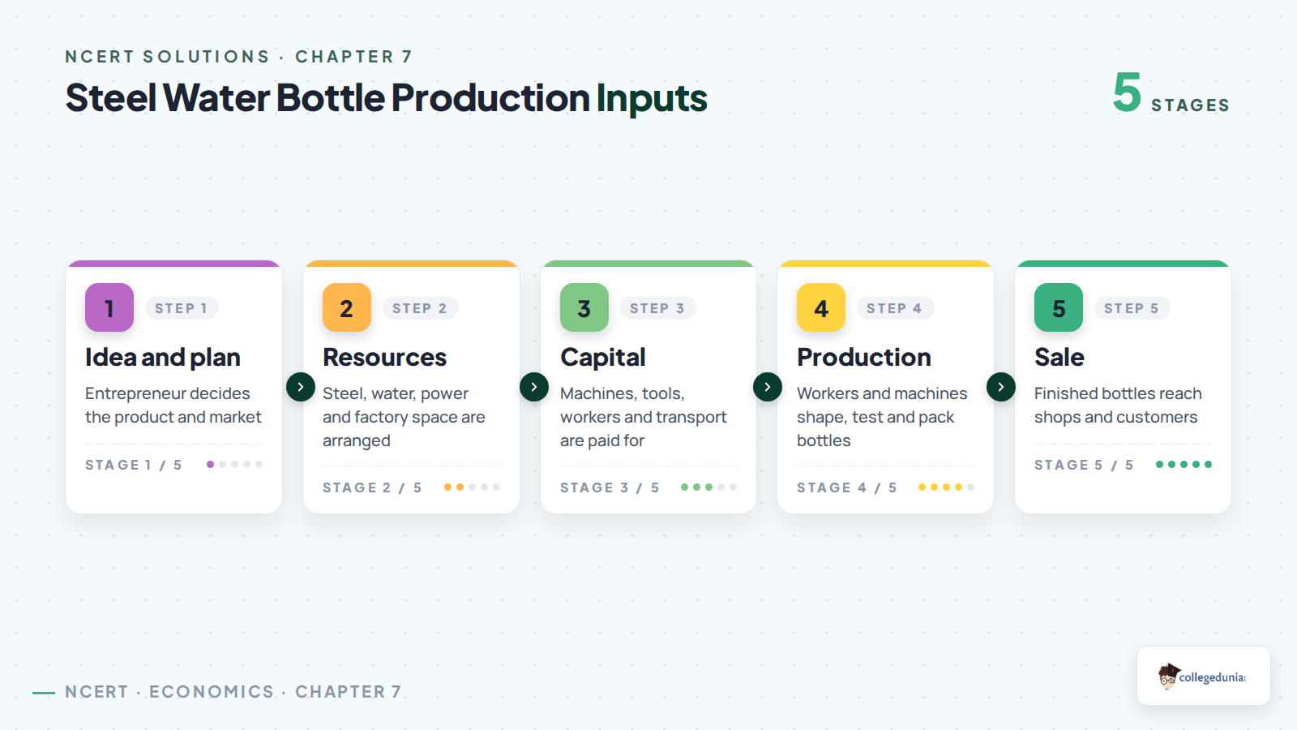Click the arrow between Resources and Capital cards
The image size is (1297, 730).
[x=534, y=387]
